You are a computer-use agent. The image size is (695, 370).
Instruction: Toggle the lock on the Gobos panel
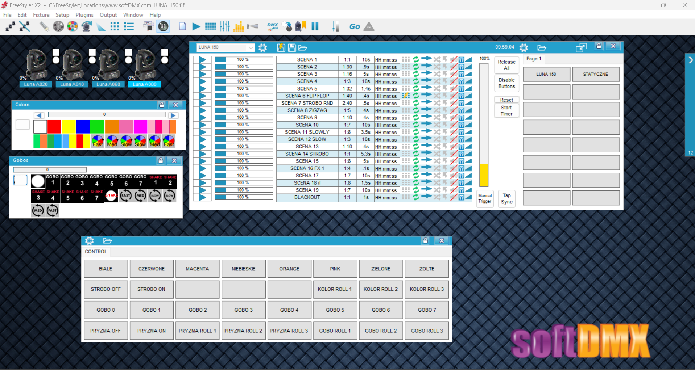point(161,160)
